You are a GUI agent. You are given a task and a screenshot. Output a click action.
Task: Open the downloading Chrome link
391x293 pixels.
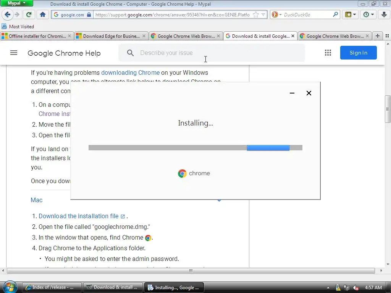[x=130, y=72]
